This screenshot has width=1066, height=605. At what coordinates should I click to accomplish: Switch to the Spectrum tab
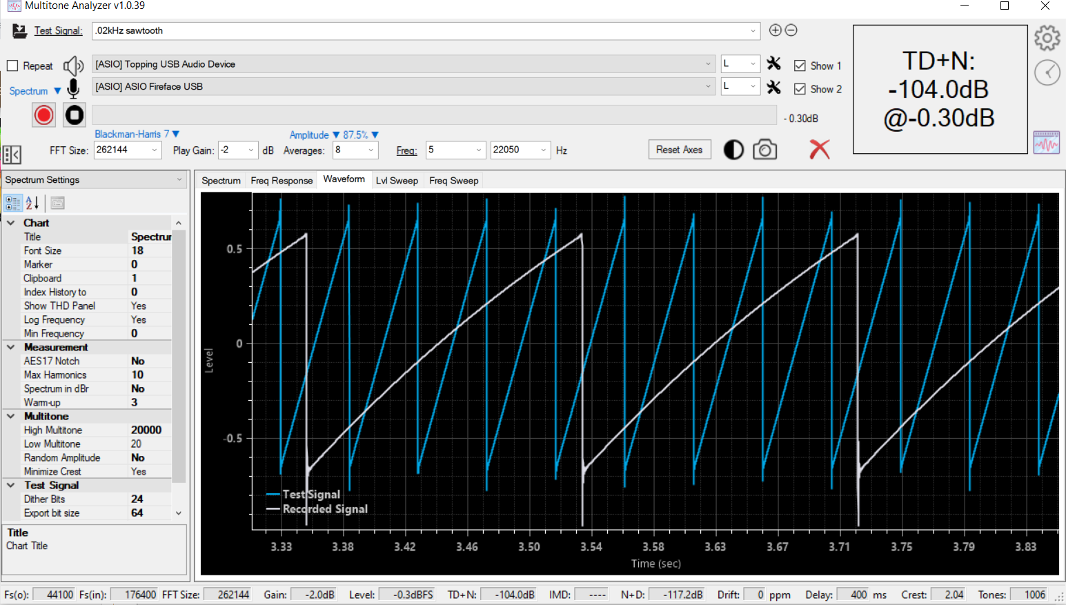(221, 181)
